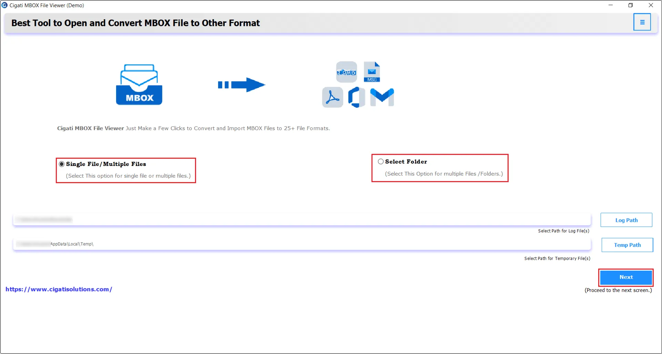Open the cigatisolutions.com website link
The height and width of the screenshot is (354, 662).
[x=59, y=289]
